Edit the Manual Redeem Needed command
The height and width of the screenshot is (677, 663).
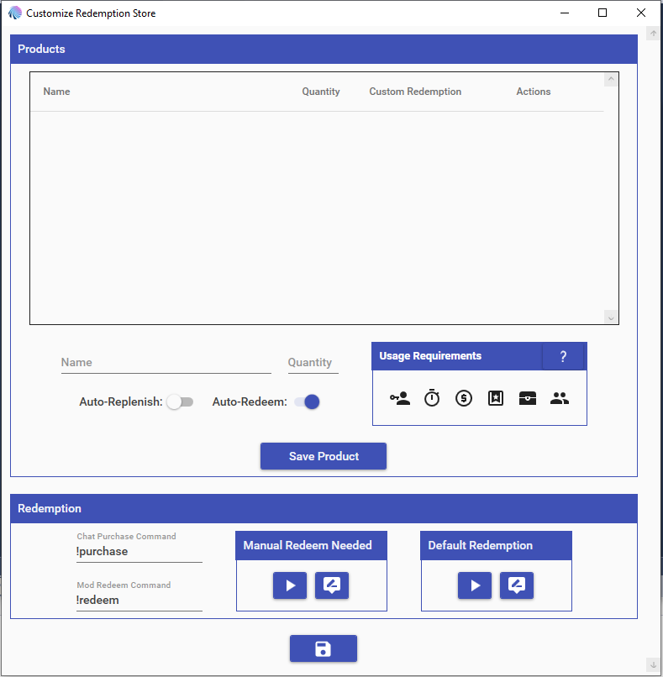332,585
